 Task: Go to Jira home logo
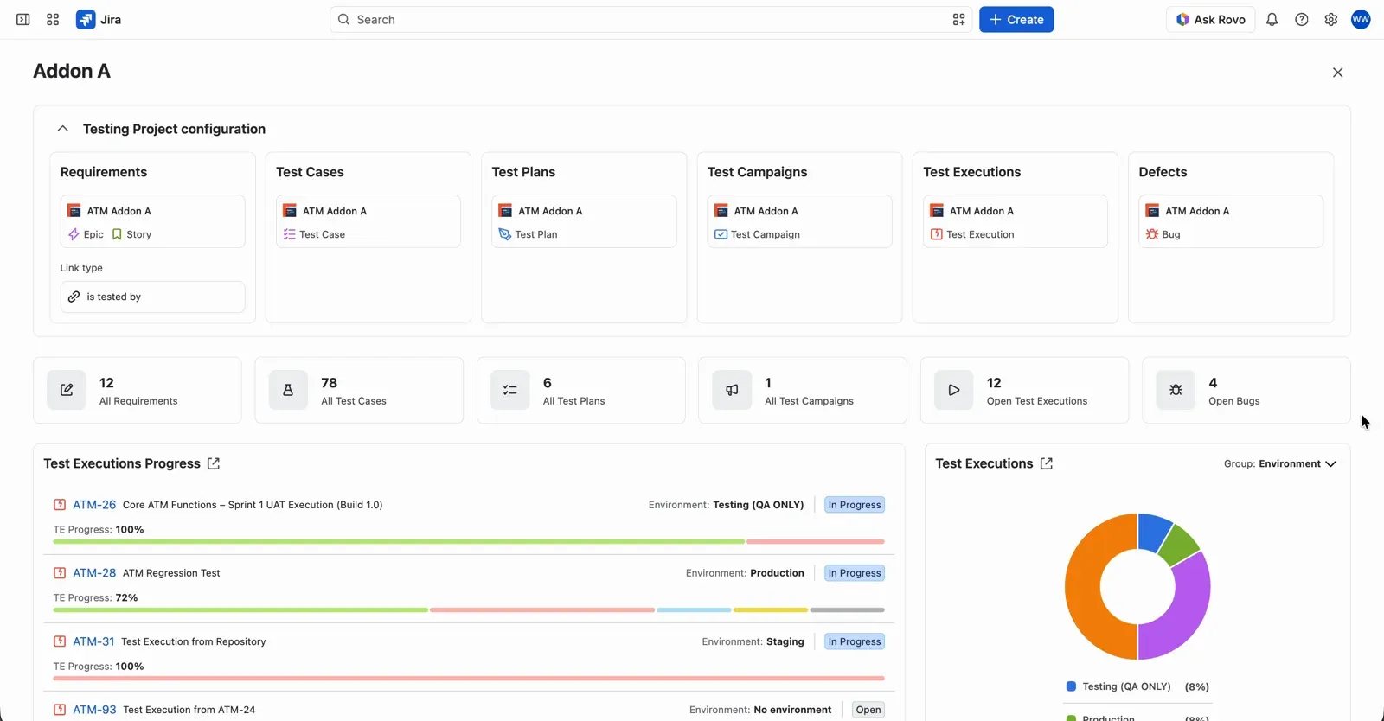click(x=99, y=19)
